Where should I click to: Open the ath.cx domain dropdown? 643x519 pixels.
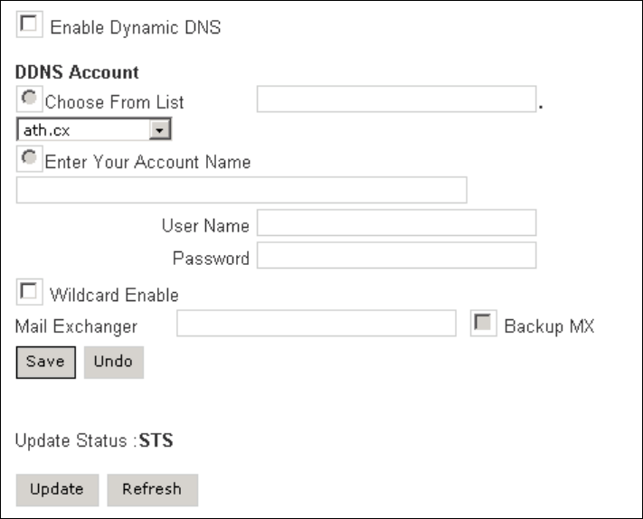(x=93, y=129)
